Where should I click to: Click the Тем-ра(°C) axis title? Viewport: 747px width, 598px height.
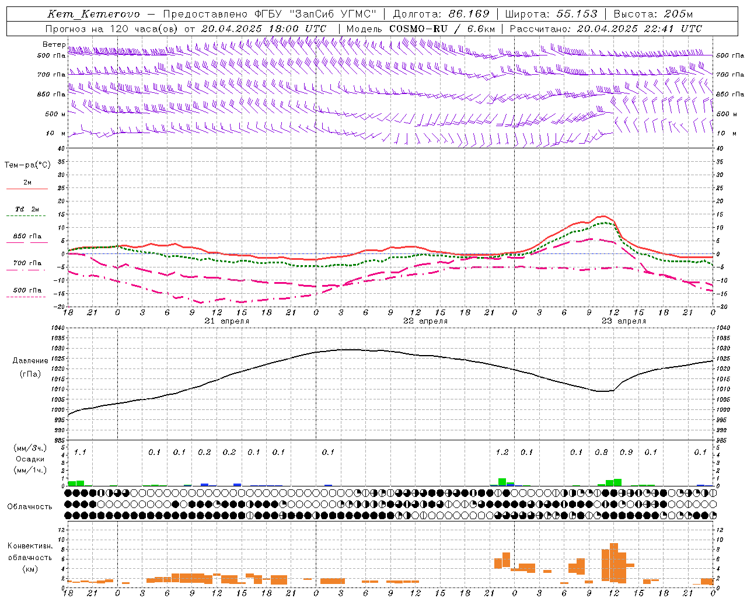[x=27, y=165]
